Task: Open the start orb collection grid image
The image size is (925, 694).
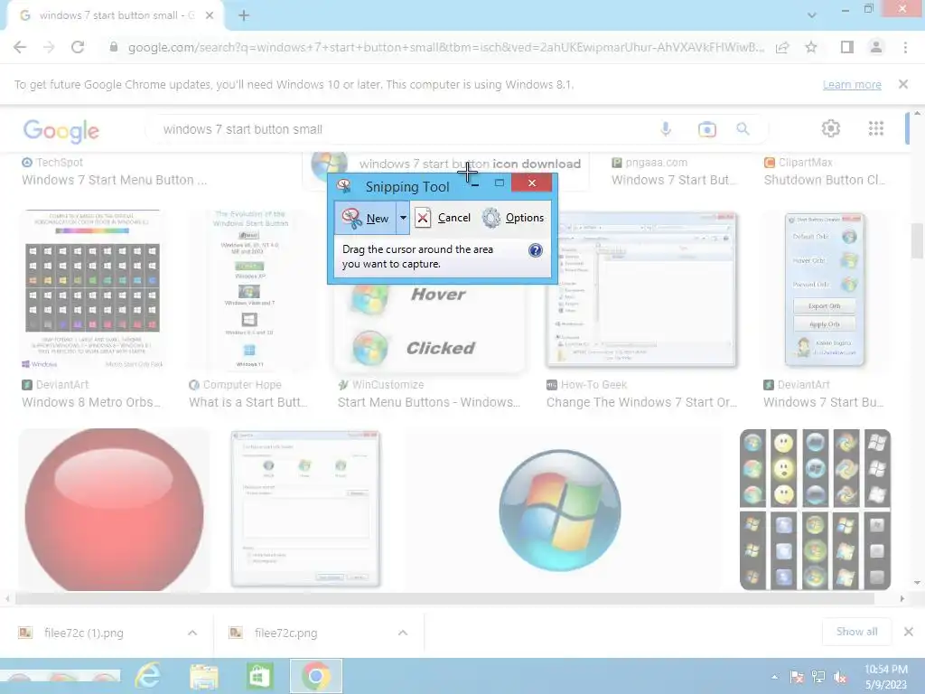Action: pos(816,510)
